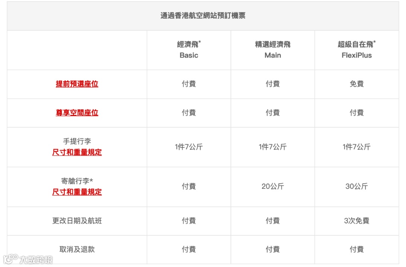Screen dimensions: 406x267
Task: Click Main column 1件7公斤 cell
Action: [273, 147]
